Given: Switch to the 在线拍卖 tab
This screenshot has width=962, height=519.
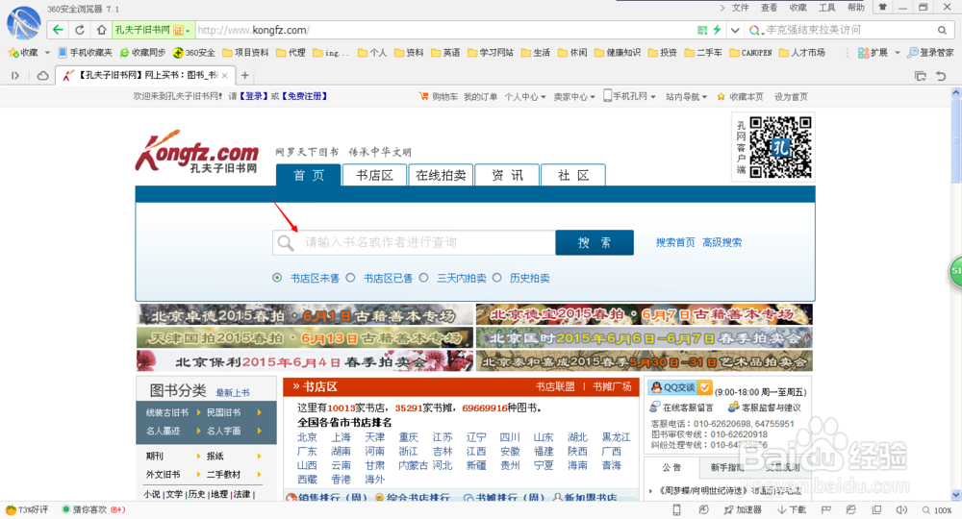Looking at the screenshot, I should point(441,175).
